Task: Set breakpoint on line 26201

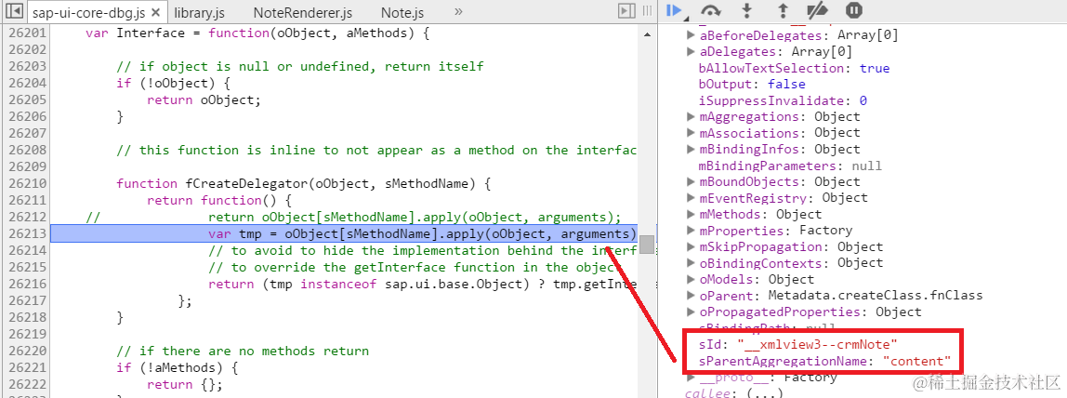Action: click(x=27, y=33)
